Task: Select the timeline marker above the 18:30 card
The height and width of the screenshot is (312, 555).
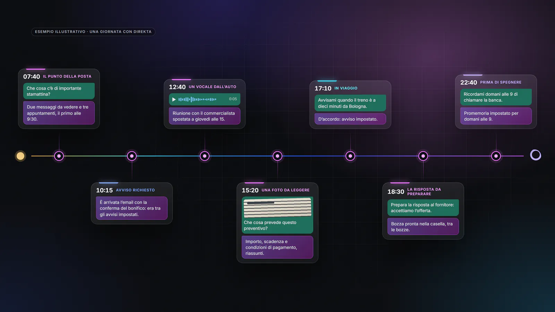Action: 423,156
